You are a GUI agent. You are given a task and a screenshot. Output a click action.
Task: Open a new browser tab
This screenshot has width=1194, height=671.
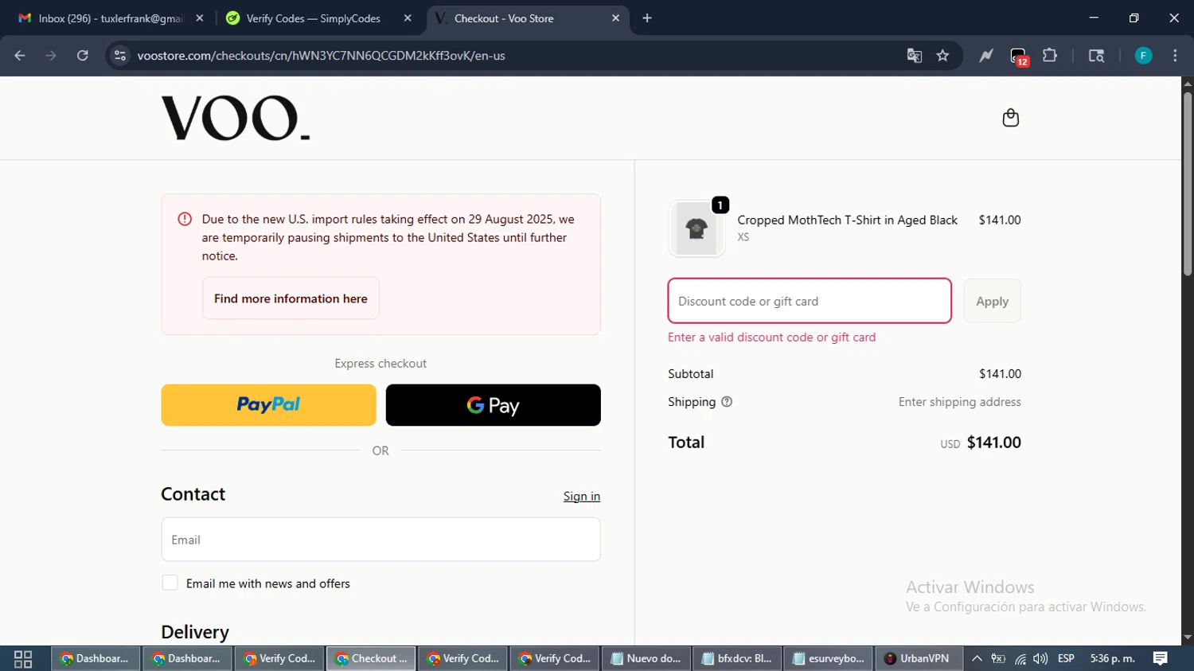(x=647, y=18)
